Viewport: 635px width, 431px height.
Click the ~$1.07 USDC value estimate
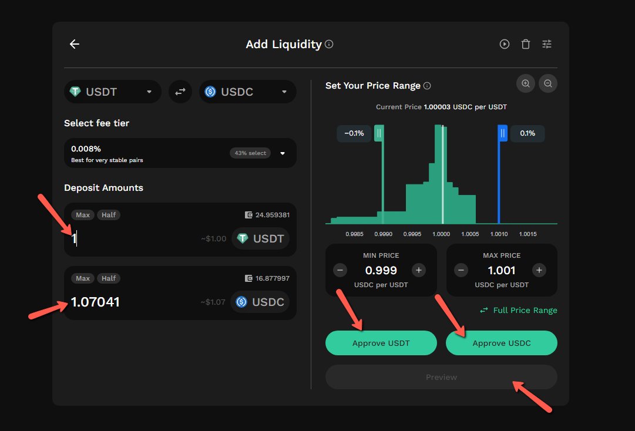tap(213, 302)
